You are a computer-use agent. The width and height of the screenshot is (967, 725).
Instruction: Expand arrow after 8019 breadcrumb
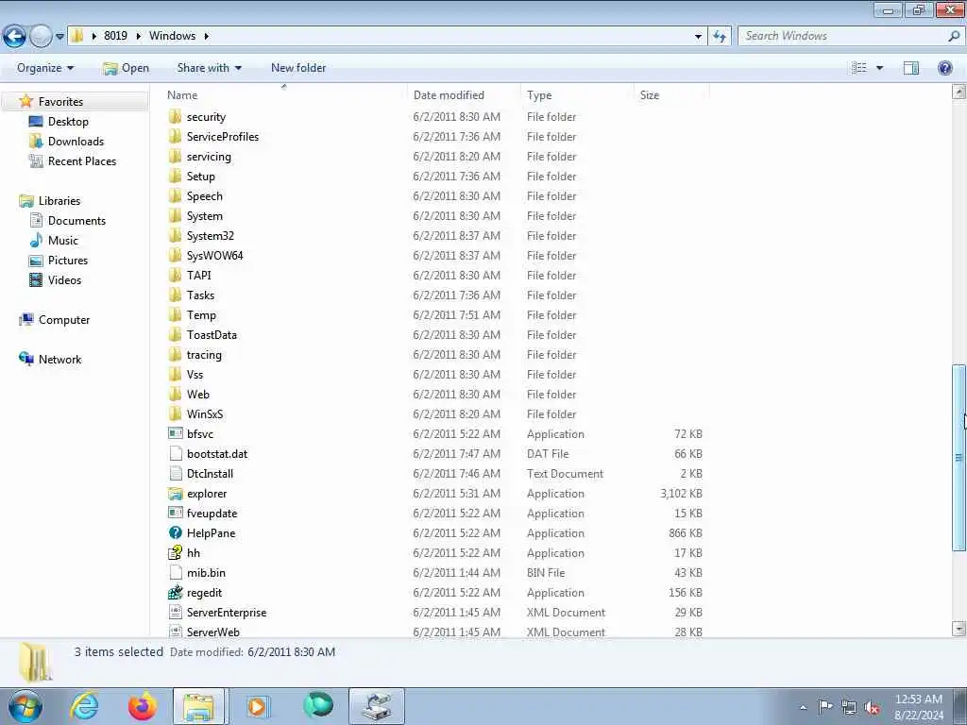point(138,36)
